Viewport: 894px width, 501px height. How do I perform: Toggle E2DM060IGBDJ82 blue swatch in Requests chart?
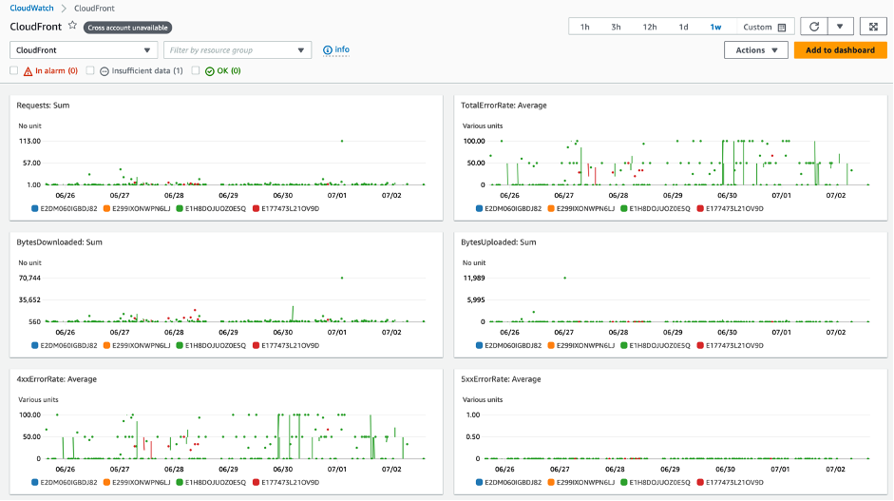tap(35, 209)
